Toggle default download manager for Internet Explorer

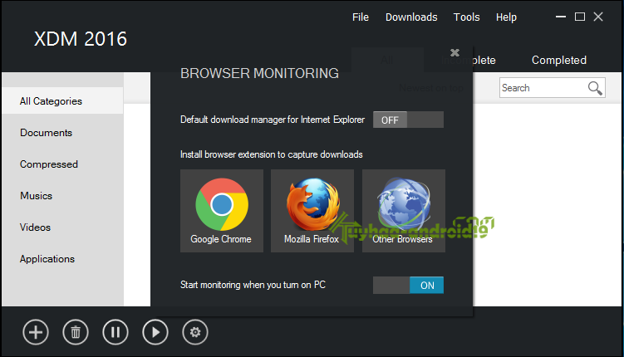coord(408,120)
